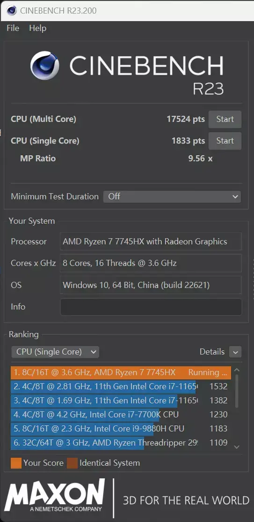
Task: Expand the Details arrow in Ranking
Action: [235, 352]
